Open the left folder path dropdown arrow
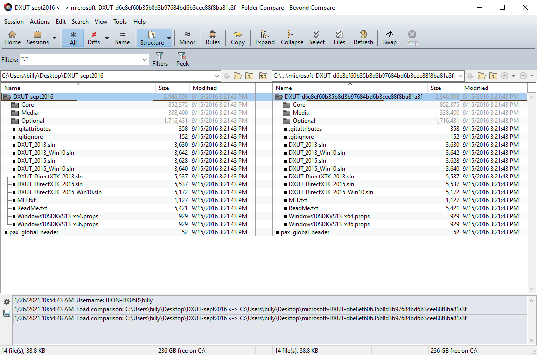 (217, 76)
